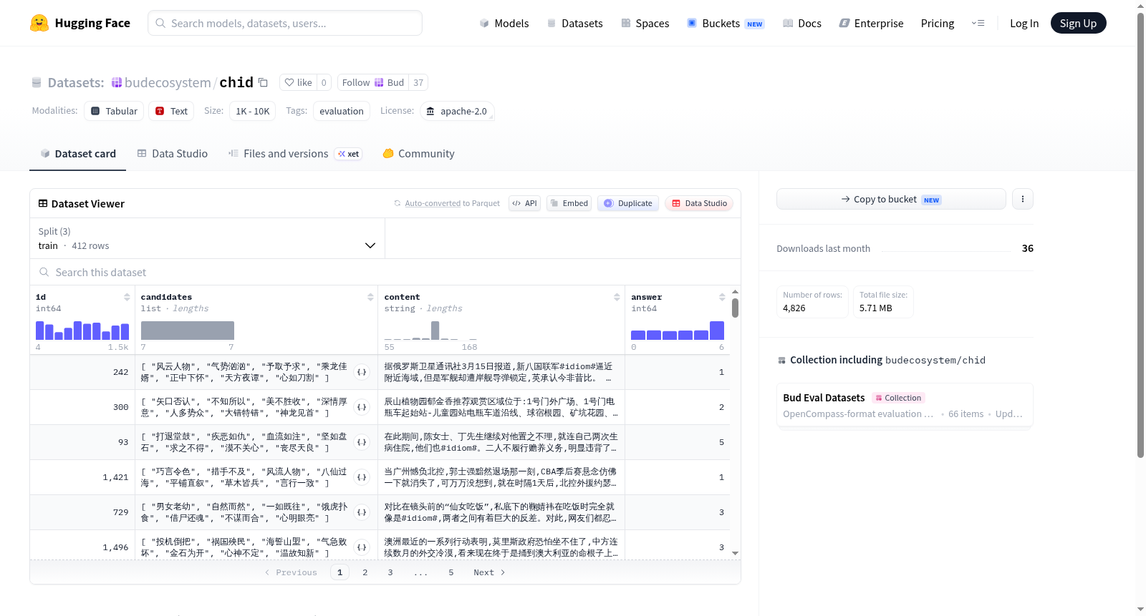The width and height of the screenshot is (1146, 616).
Task: Click the Dataset Viewer grid icon
Action: point(43,203)
